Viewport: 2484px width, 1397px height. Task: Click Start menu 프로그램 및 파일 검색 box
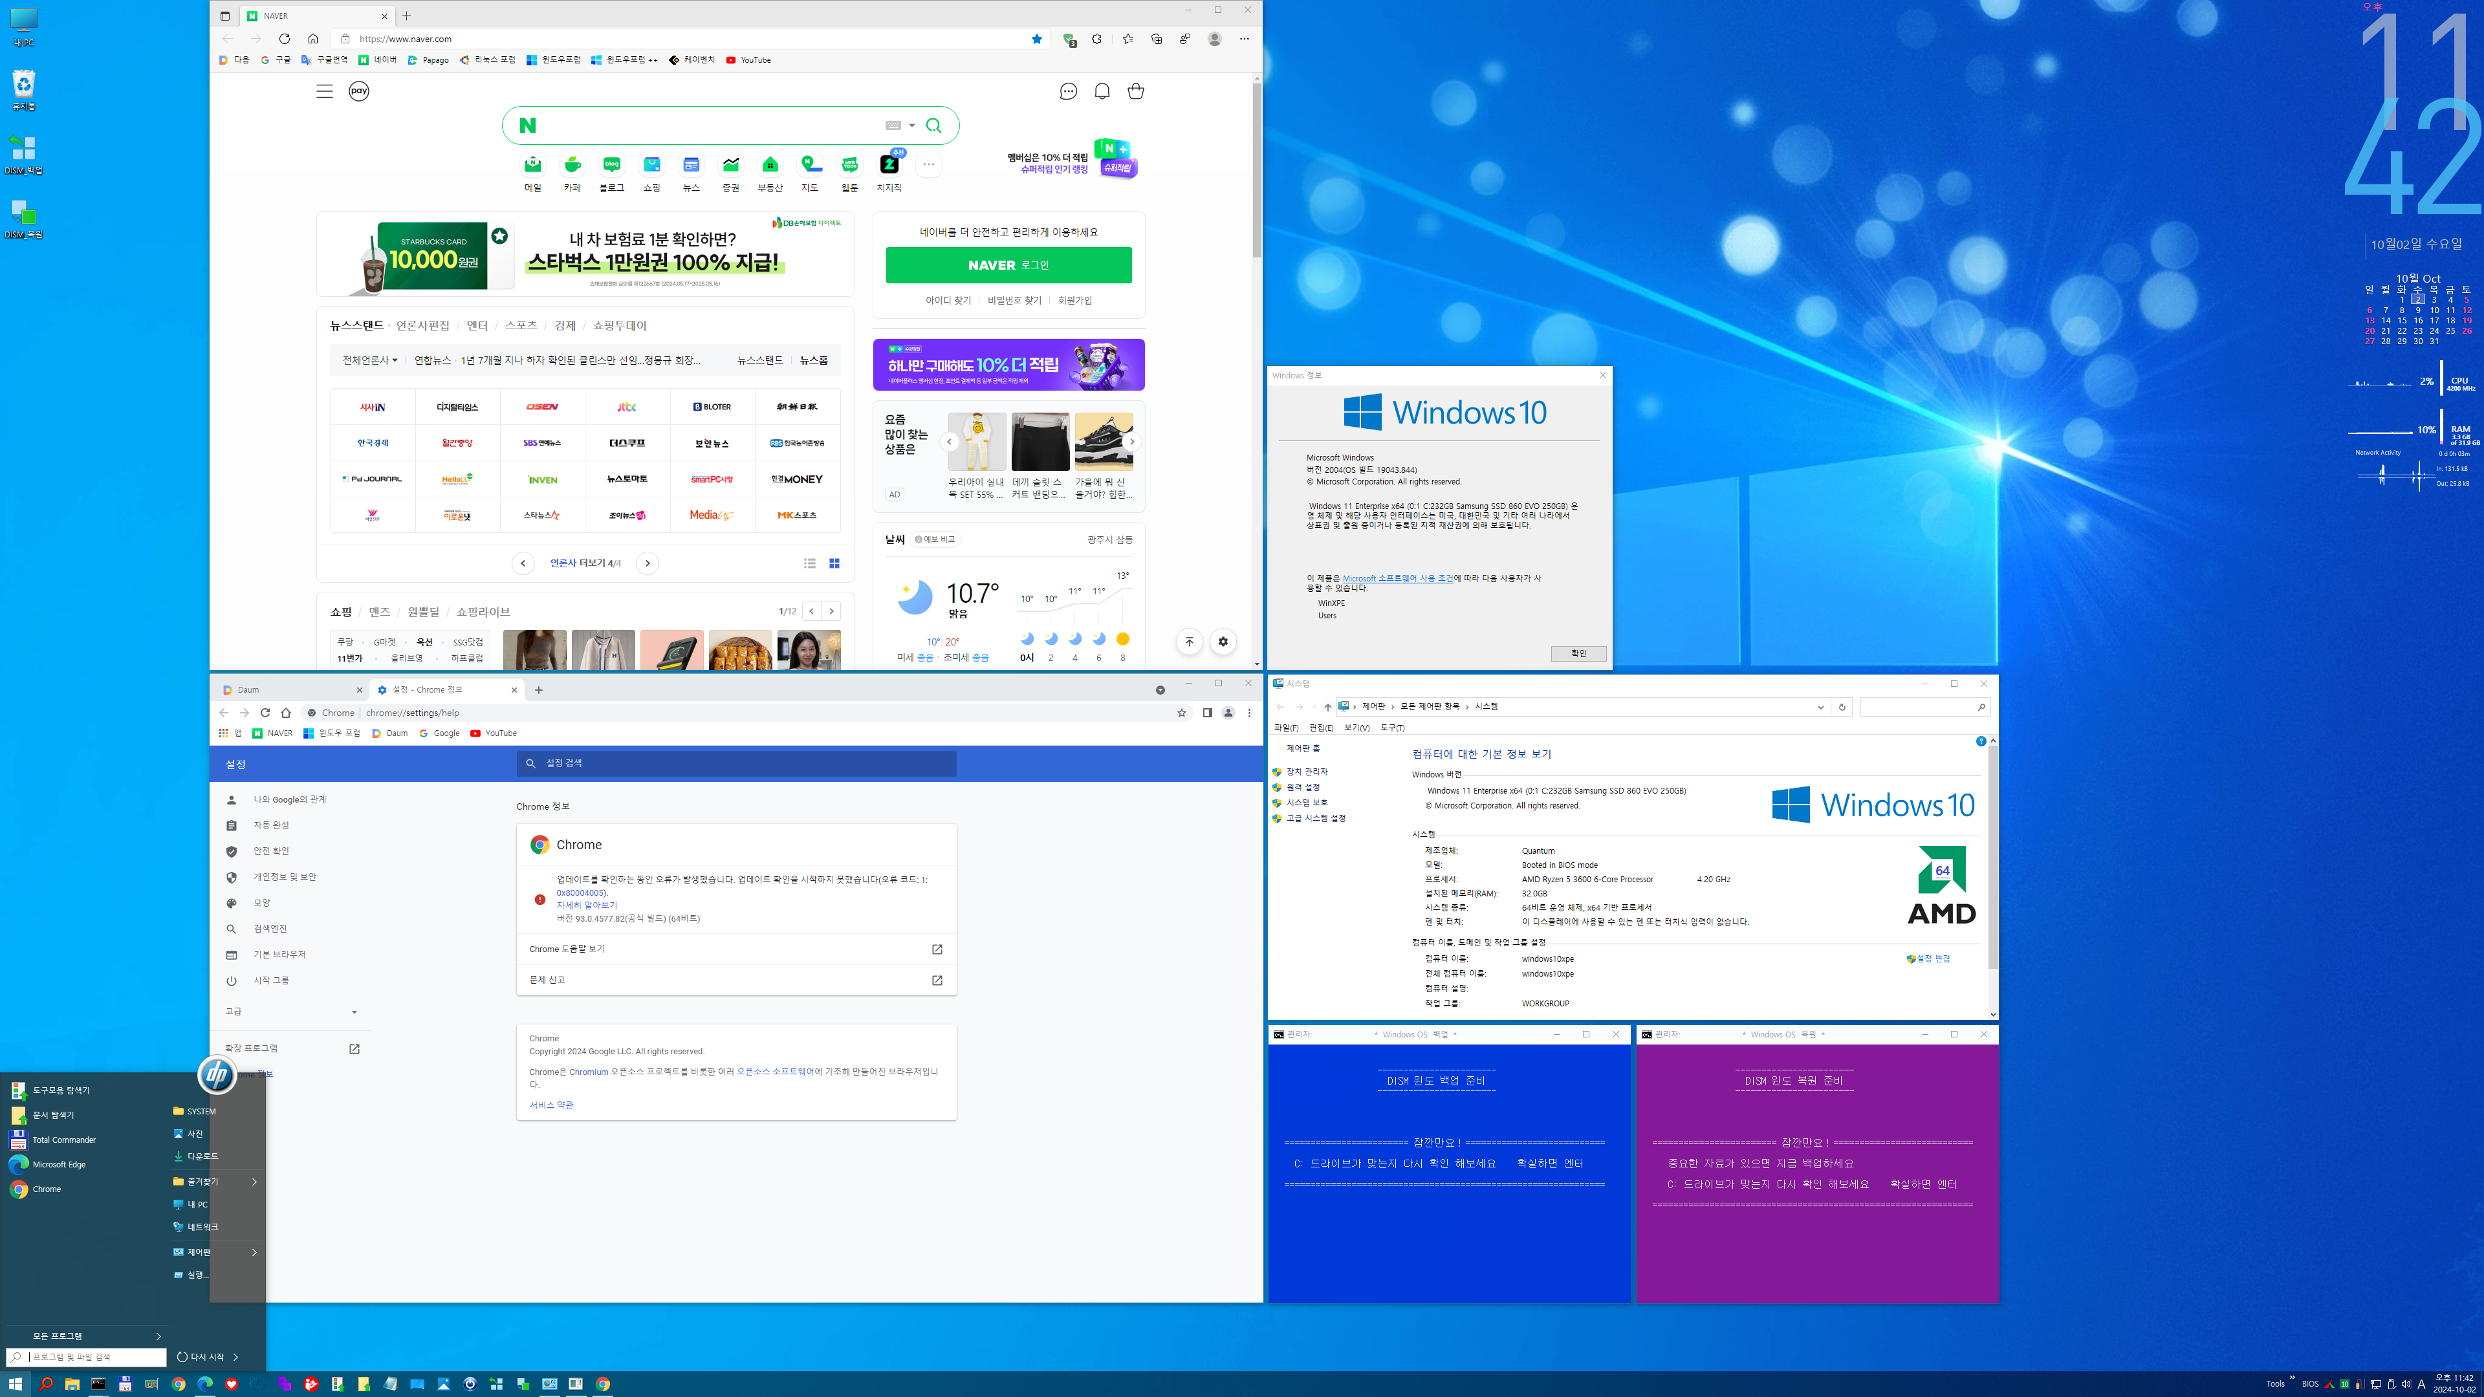pyautogui.click(x=87, y=1356)
